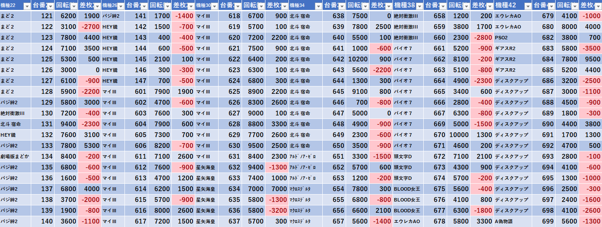Open 台番 filter arrow right of 機種22
The image size is (602, 227).
coord(50,6)
